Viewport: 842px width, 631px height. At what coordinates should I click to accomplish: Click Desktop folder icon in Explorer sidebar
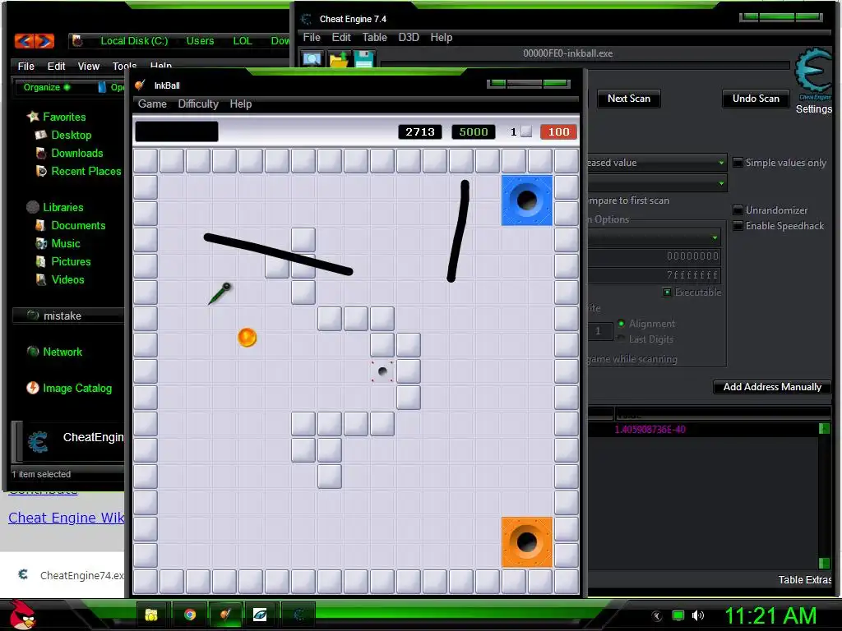[x=41, y=136]
